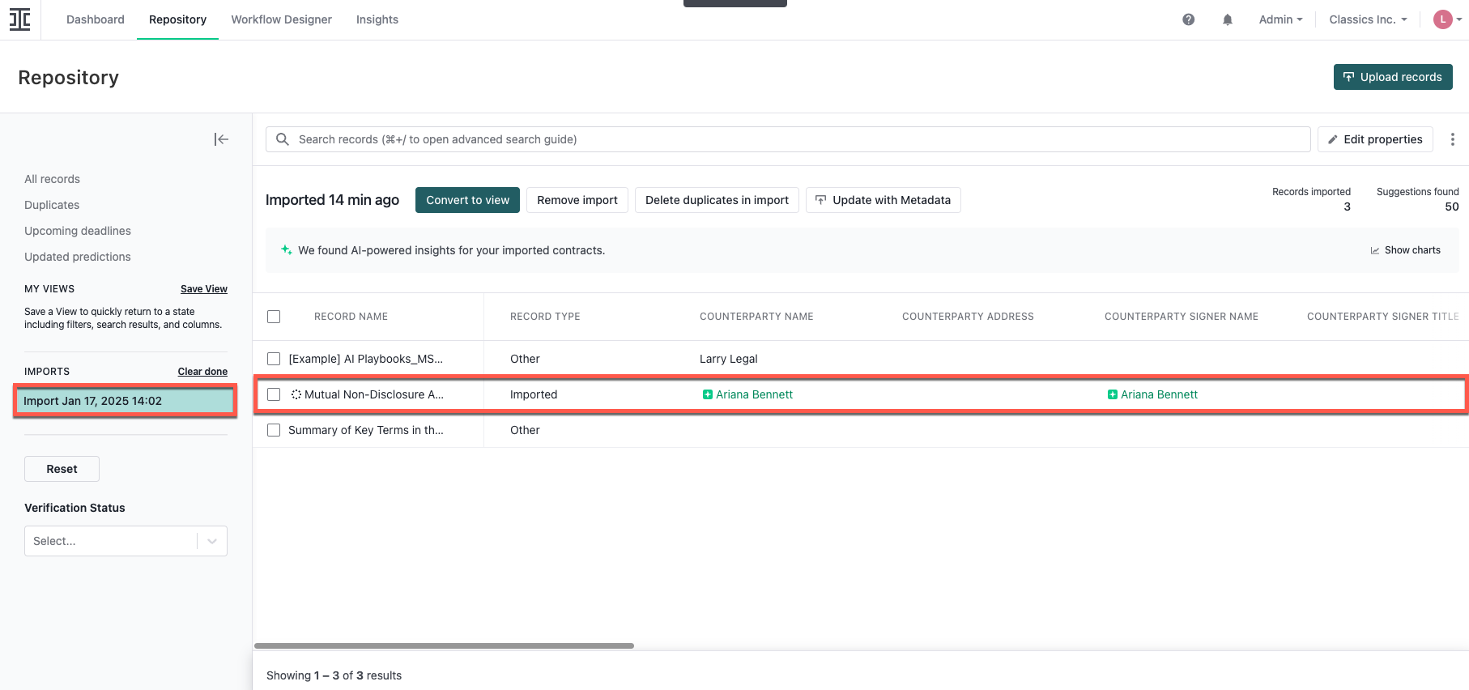
Task: Open the notifications bell icon
Action: pos(1228,19)
